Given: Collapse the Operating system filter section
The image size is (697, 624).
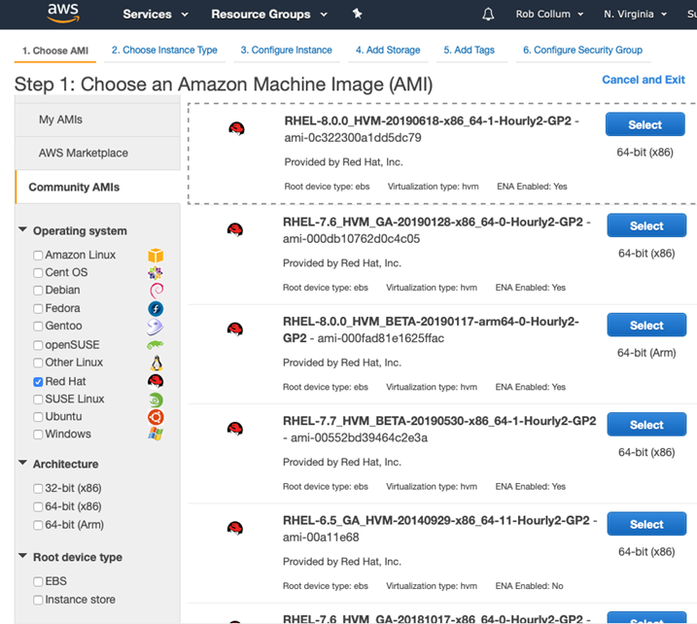Looking at the screenshot, I should coord(22,229).
